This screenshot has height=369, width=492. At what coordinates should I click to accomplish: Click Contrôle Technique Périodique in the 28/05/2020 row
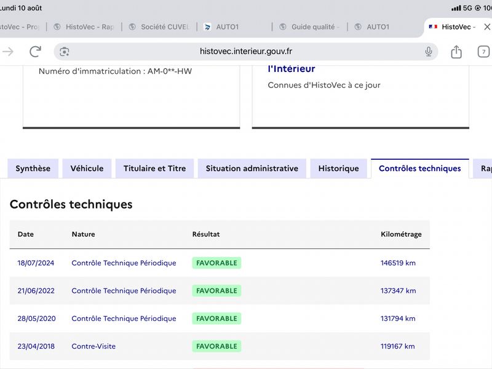[x=124, y=319]
